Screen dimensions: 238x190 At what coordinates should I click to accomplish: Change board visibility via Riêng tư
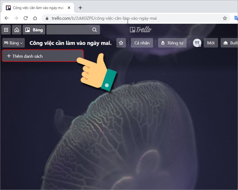172,43
